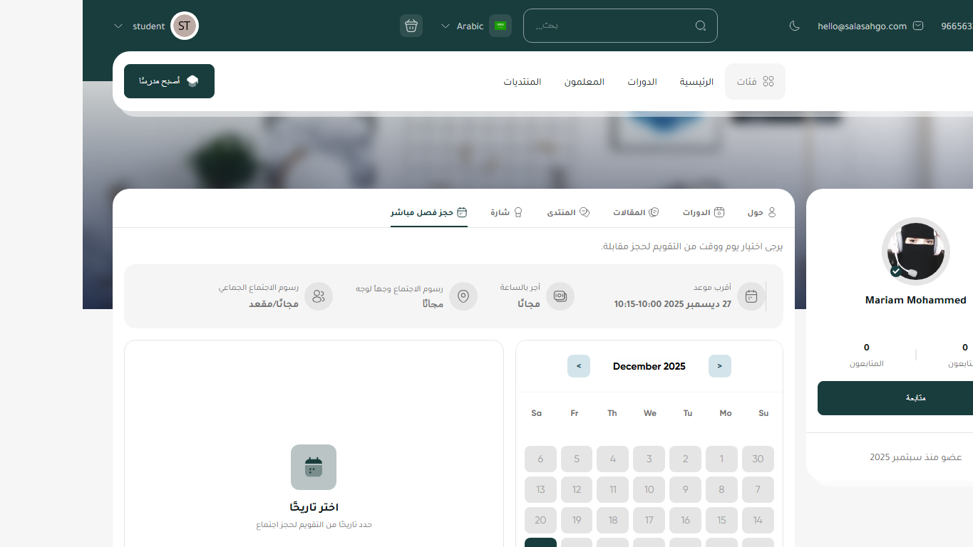This screenshot has height=547, width=973.
Task: Open المنتديات in the navigation bar
Action: pos(522,82)
